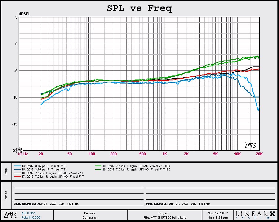
Task: Click the Map panel side label
Action: [6, 171]
